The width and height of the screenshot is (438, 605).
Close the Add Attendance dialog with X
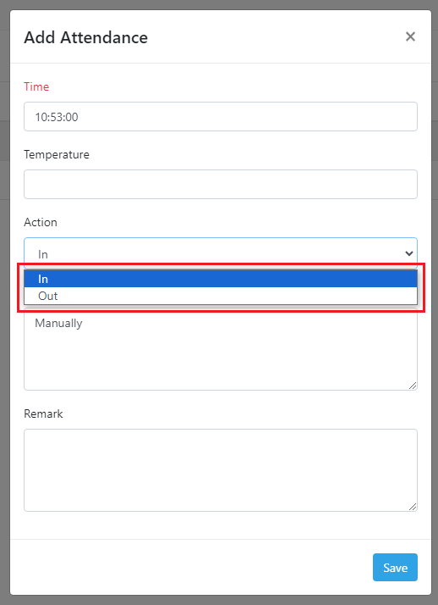click(410, 36)
